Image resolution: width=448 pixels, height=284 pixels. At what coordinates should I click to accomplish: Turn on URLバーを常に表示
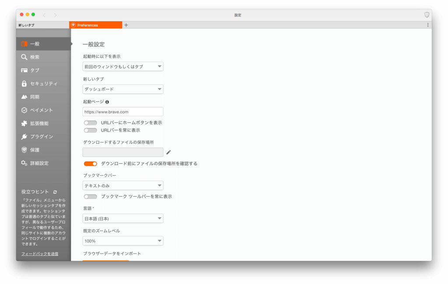(91, 130)
